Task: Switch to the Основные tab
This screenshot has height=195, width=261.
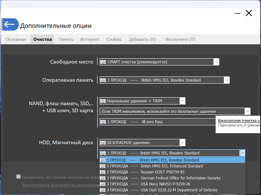Action: click(16, 39)
